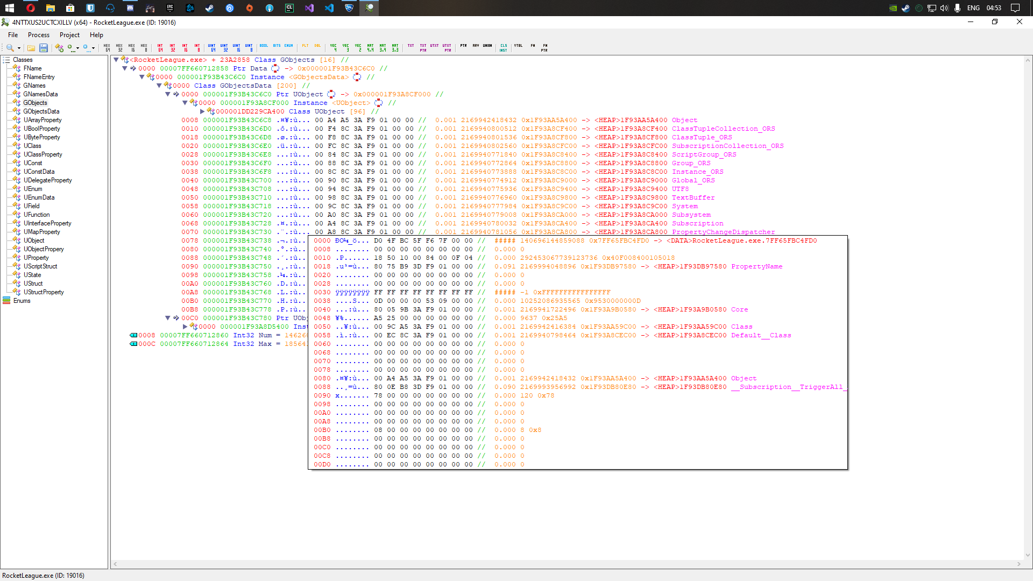Apply the UINT 8 node type

click(x=250, y=47)
